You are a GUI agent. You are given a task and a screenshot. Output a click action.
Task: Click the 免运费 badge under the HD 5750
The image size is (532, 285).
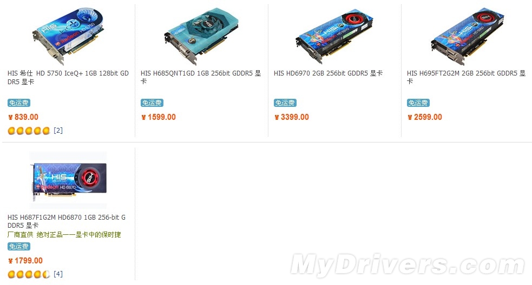coord(19,103)
